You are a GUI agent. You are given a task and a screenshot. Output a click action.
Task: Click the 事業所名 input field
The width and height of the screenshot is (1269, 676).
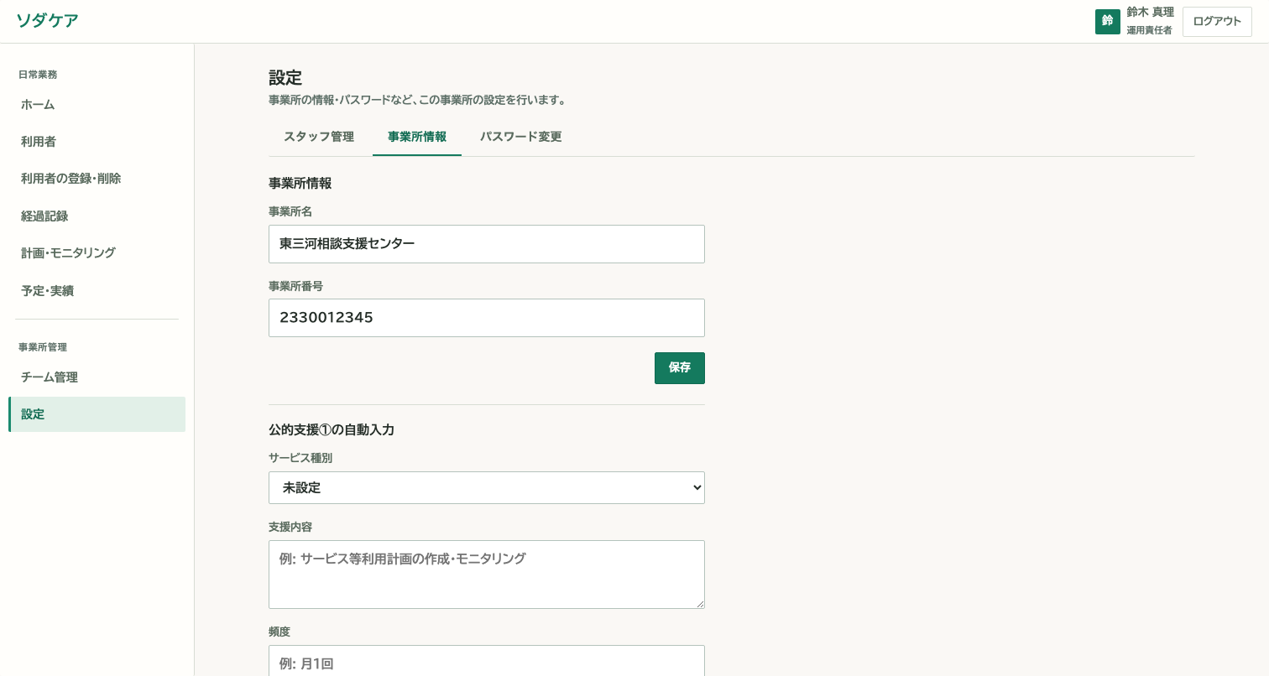487,244
